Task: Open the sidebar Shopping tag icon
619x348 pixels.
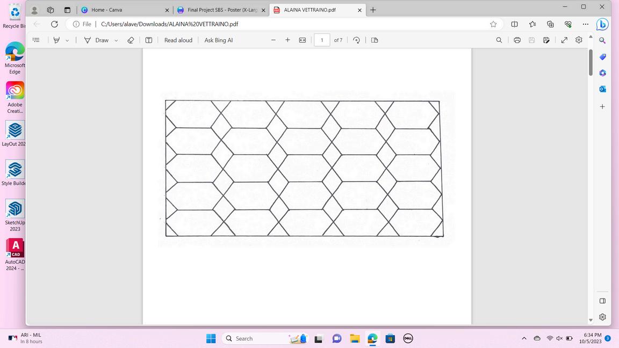Action: pos(602,57)
